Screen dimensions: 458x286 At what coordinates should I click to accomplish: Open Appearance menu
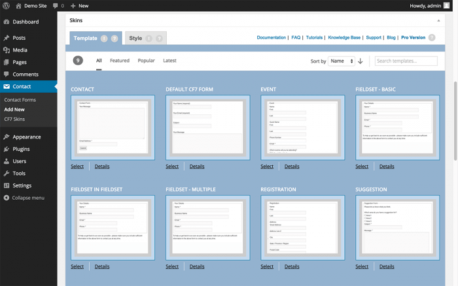coord(28,137)
